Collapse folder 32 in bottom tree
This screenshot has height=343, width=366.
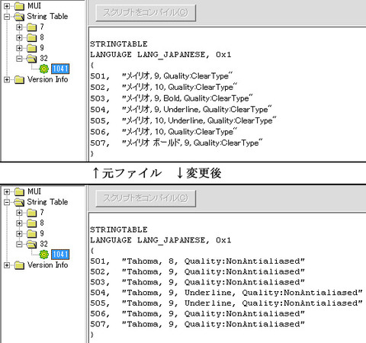point(19,244)
